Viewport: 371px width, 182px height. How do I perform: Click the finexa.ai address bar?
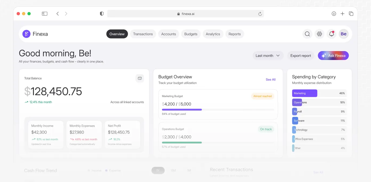click(x=185, y=14)
